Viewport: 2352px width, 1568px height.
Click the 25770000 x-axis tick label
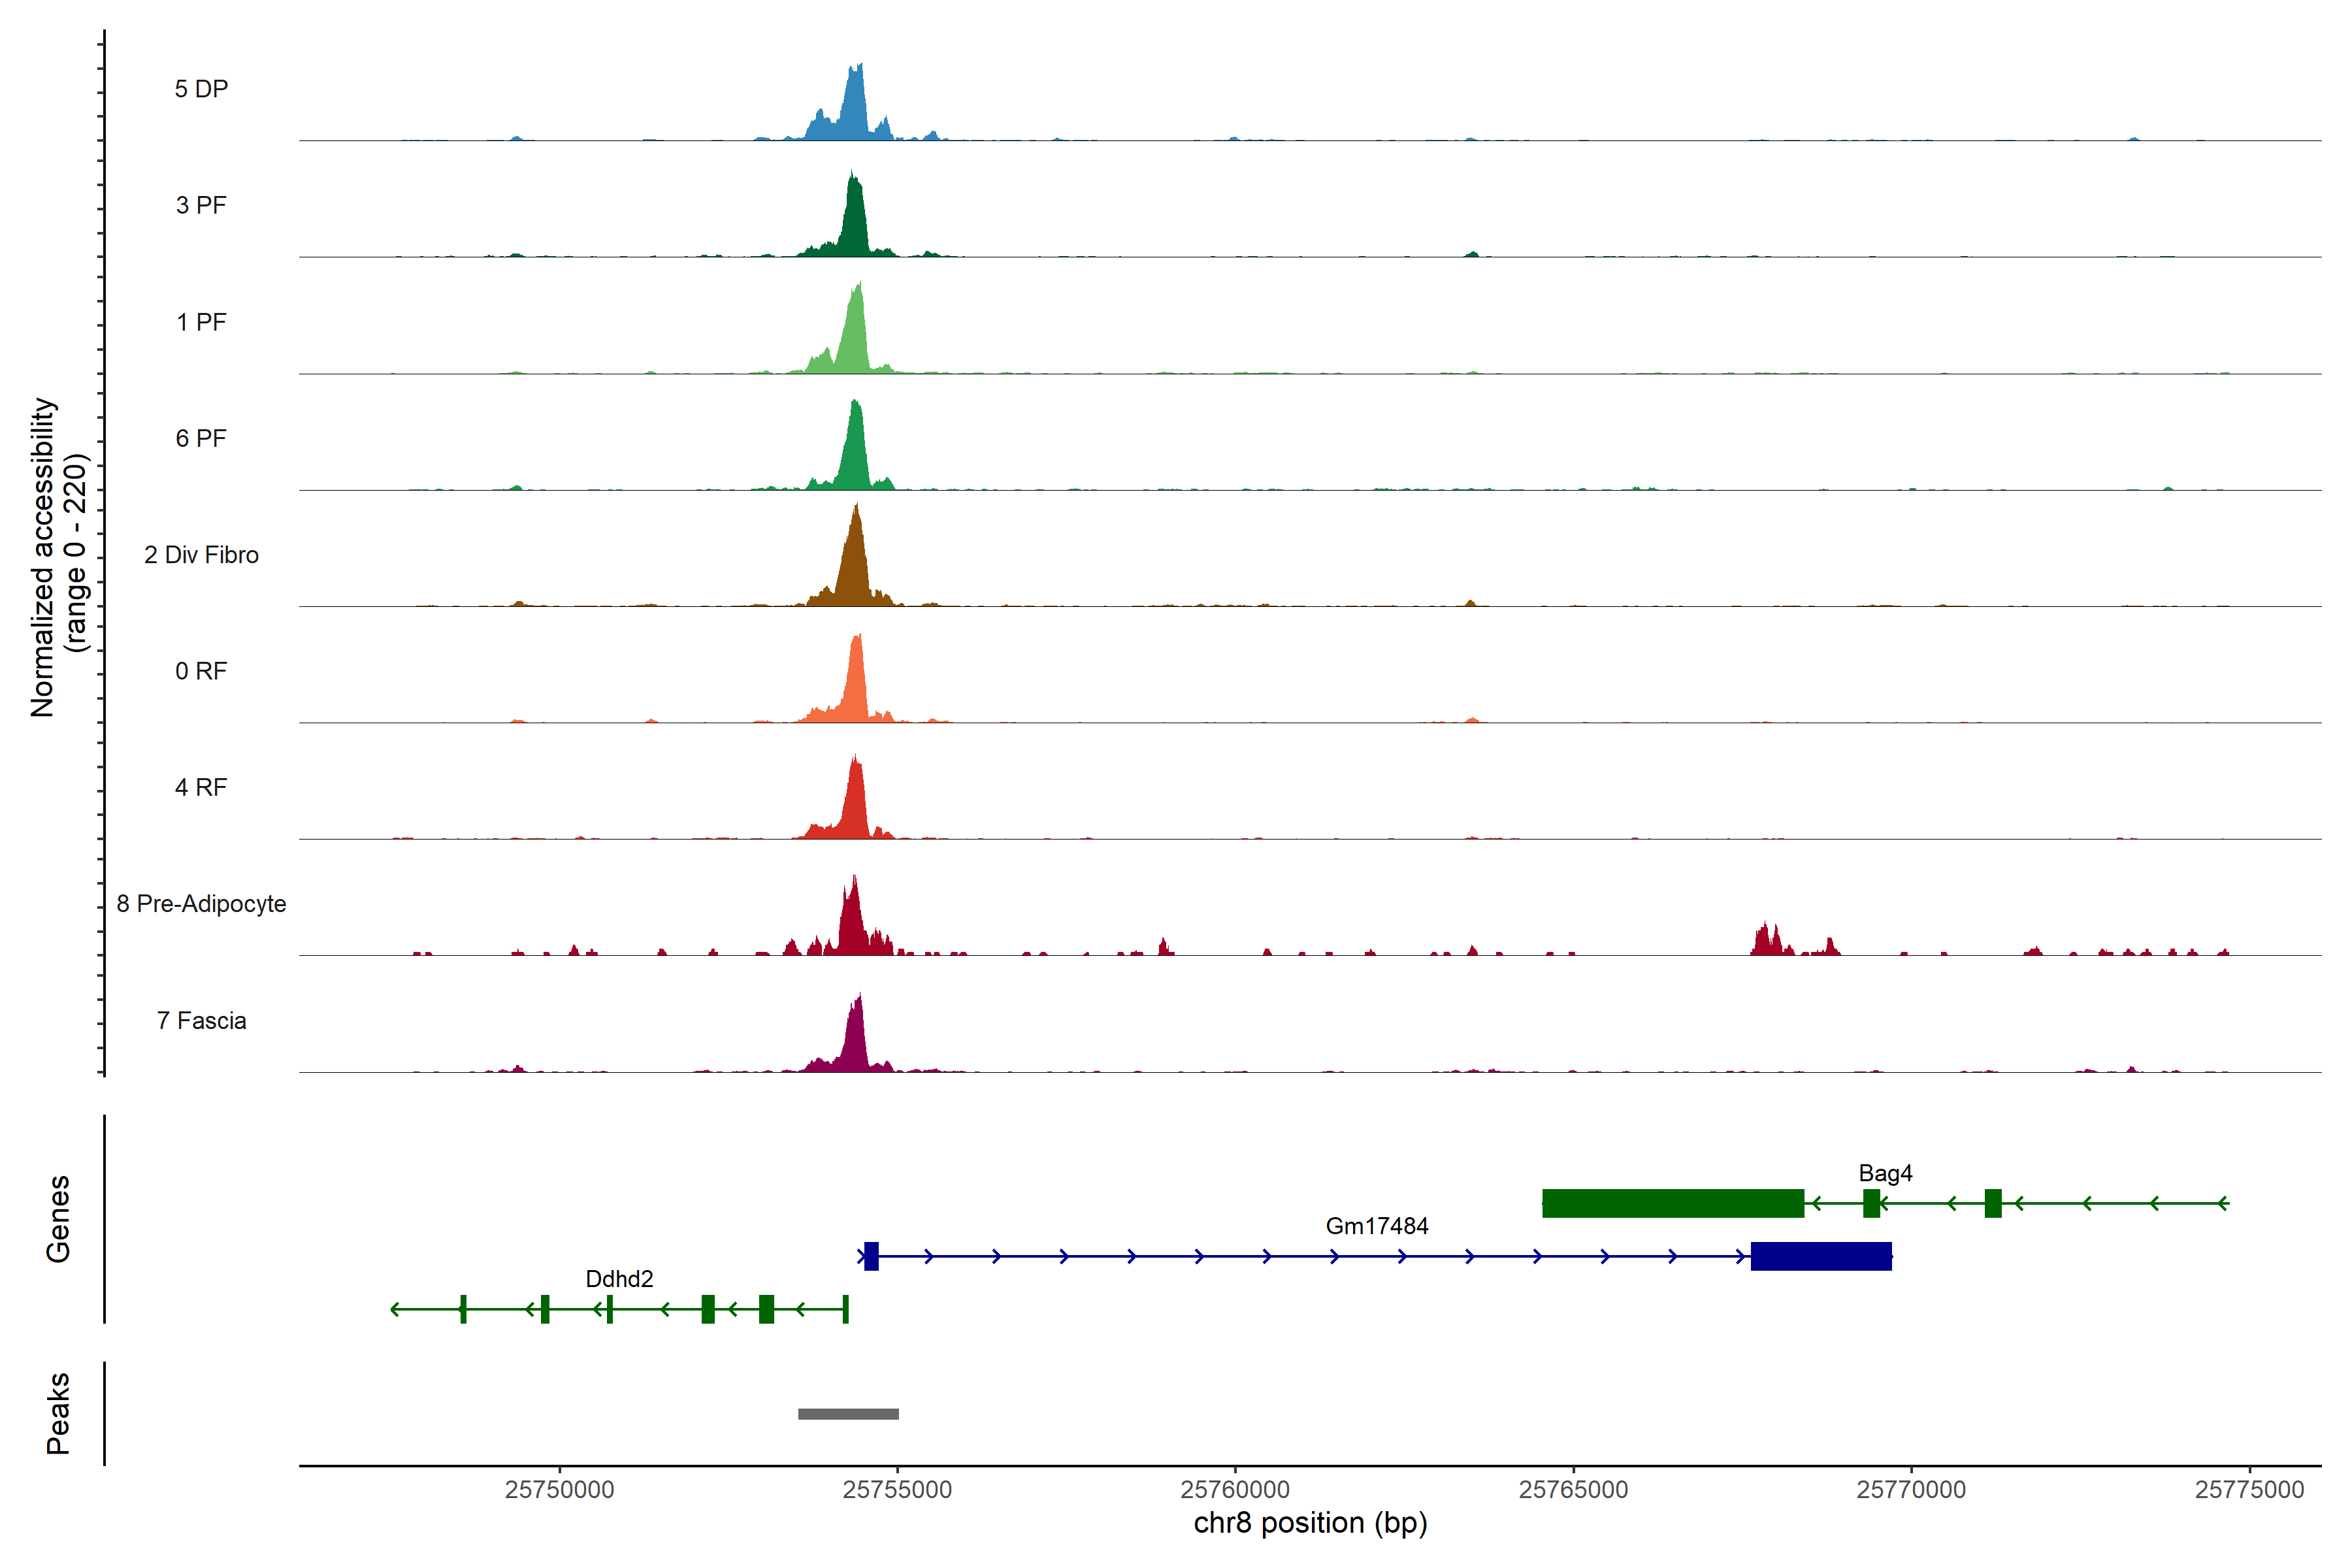(1911, 1490)
